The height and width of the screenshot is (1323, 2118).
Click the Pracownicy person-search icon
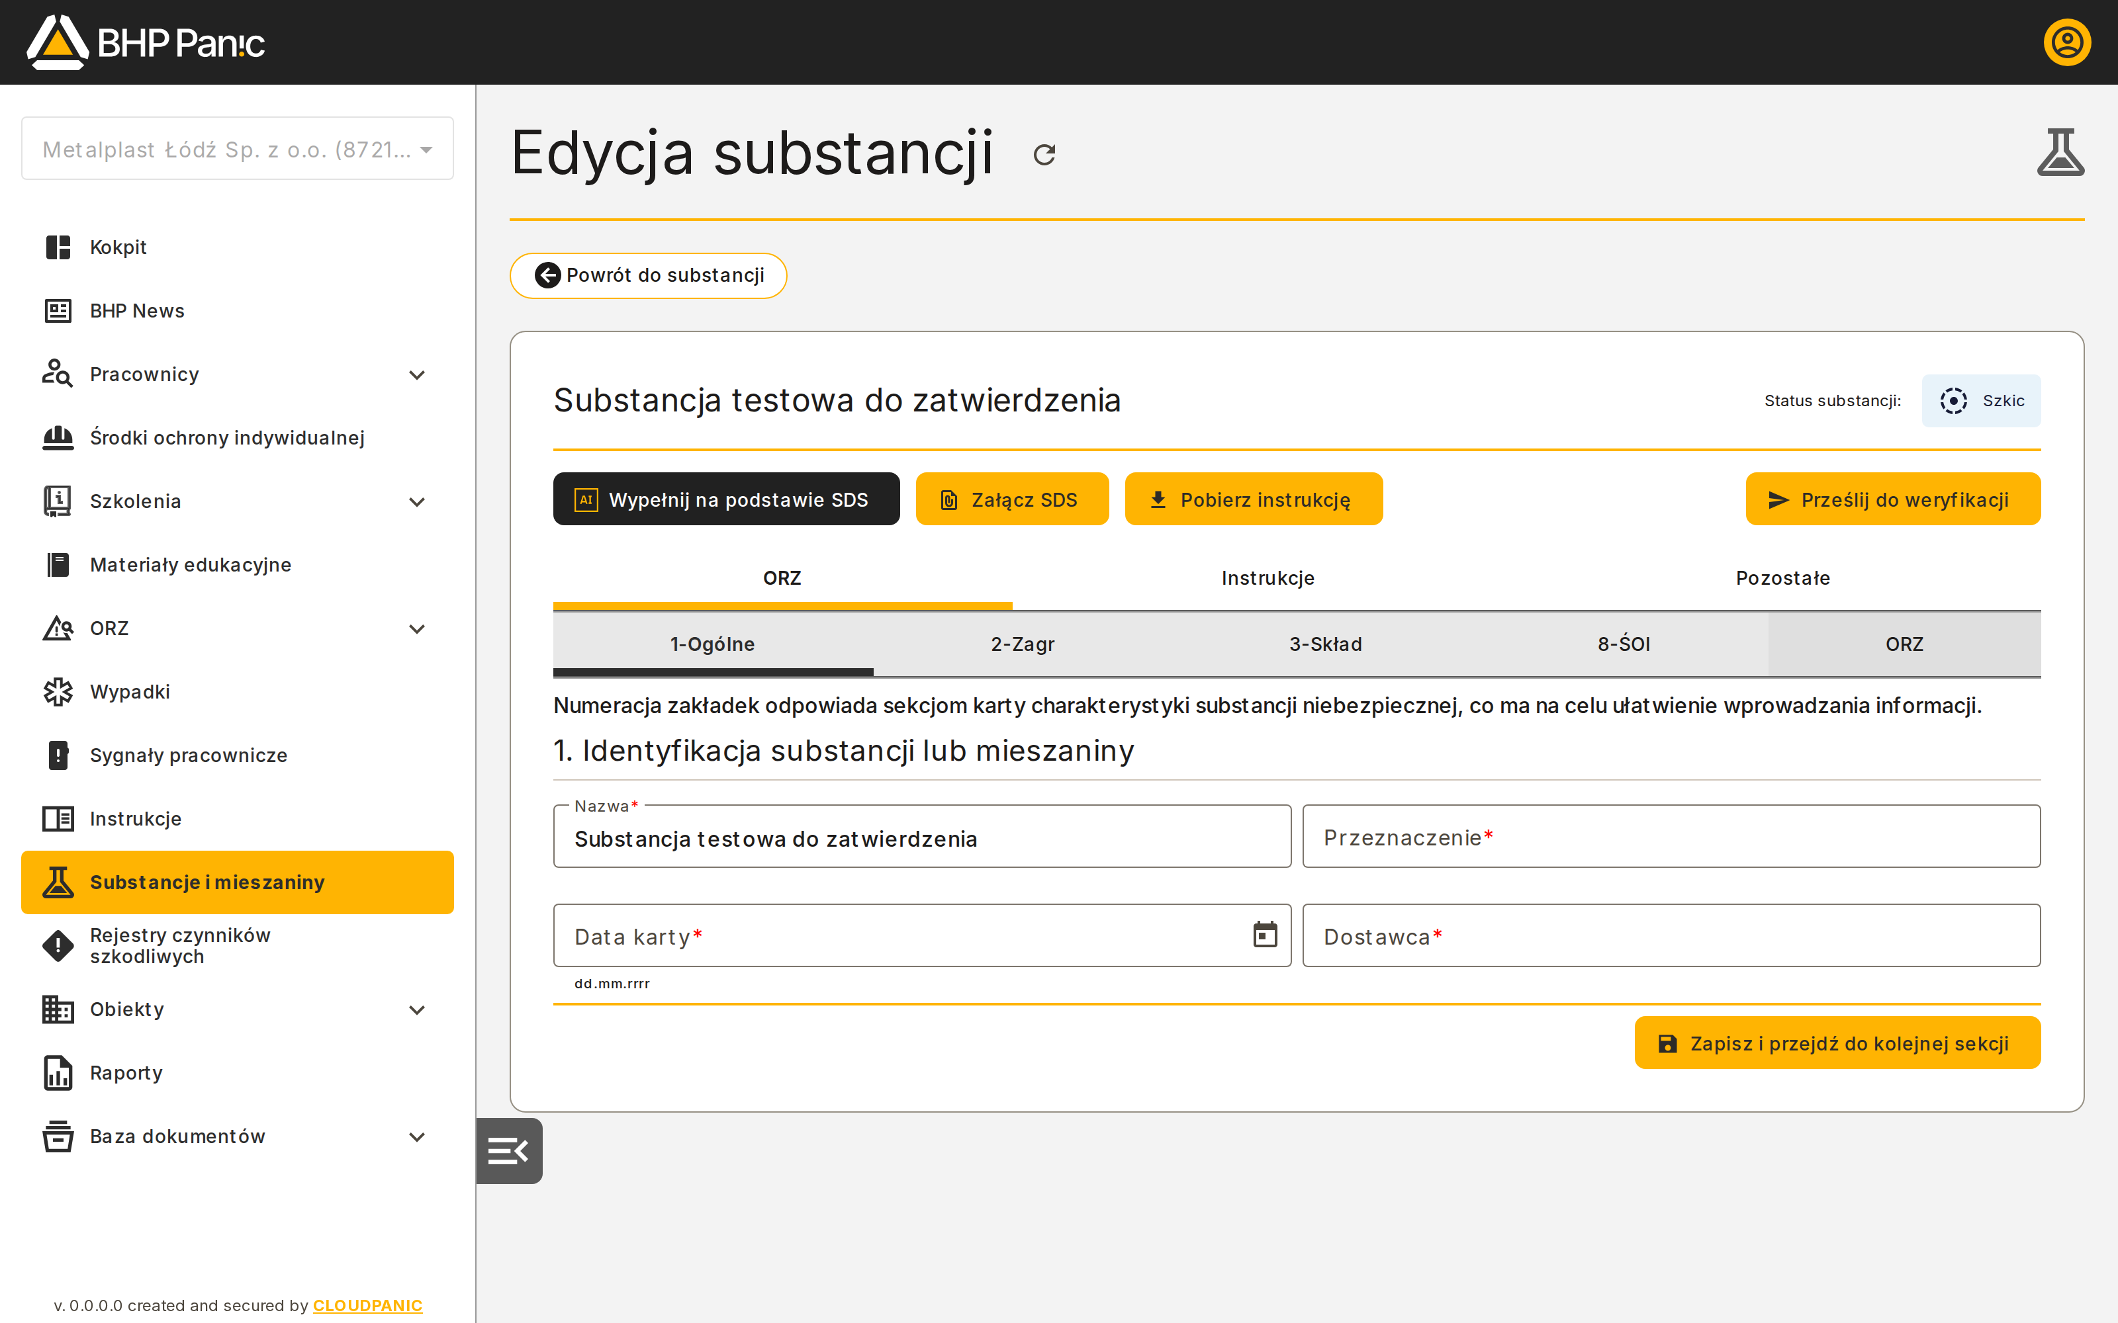pyautogui.click(x=58, y=374)
